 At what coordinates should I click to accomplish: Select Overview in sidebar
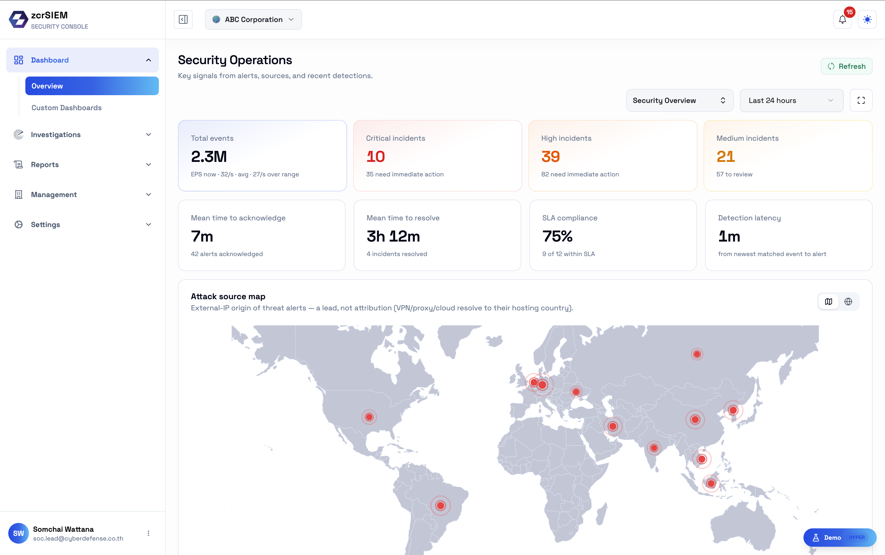point(92,86)
